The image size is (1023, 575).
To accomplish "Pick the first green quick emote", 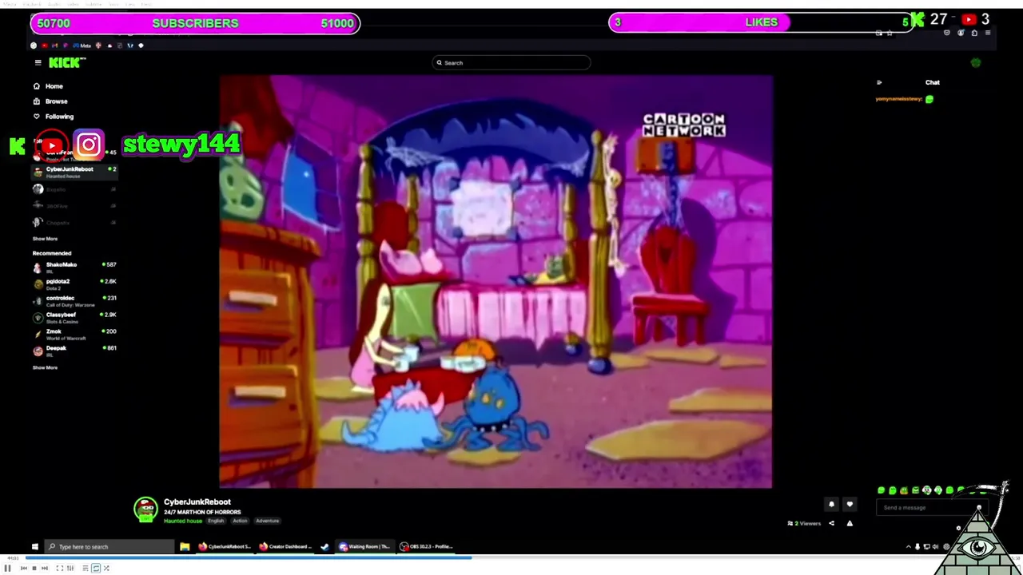I will click(882, 490).
